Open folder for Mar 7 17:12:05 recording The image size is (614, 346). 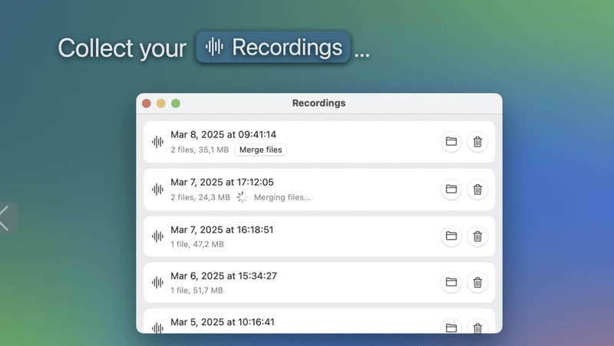click(451, 189)
